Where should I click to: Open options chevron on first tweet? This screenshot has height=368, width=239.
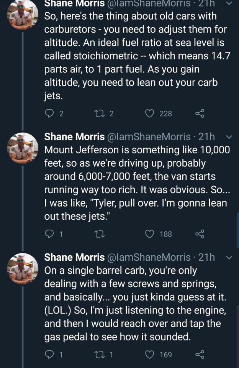[x=229, y=3]
